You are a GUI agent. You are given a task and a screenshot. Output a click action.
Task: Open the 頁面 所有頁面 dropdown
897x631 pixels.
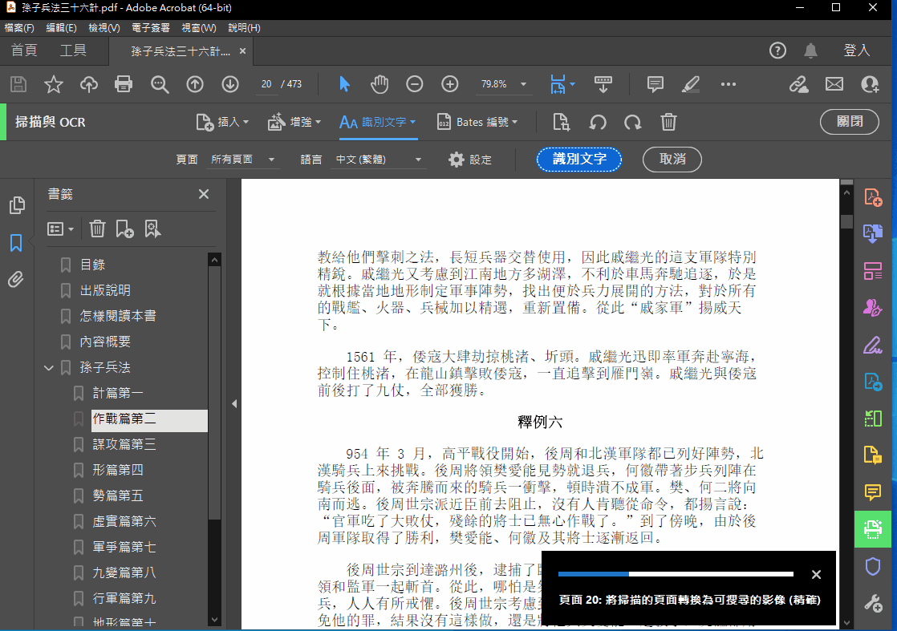242,160
